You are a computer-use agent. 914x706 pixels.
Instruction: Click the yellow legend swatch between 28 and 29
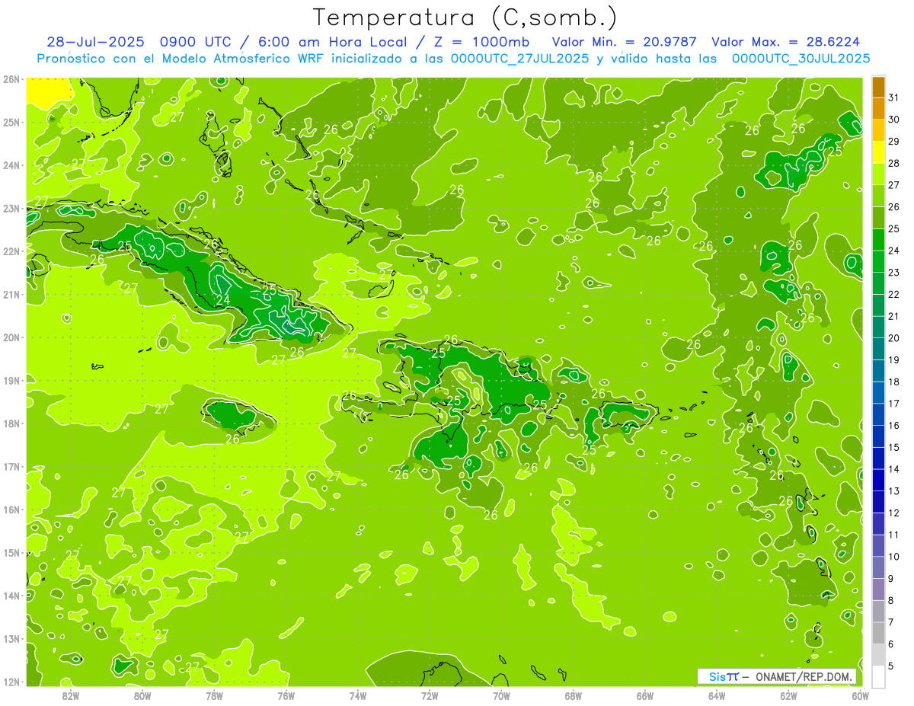[x=877, y=152]
